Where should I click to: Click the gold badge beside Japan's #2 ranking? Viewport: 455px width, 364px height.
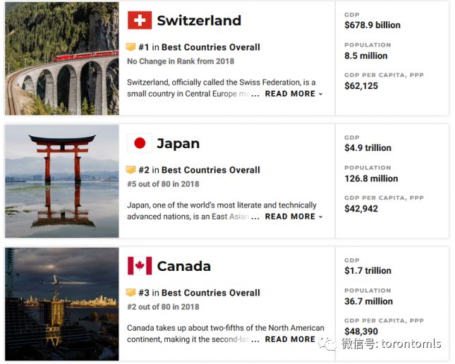coord(131,169)
